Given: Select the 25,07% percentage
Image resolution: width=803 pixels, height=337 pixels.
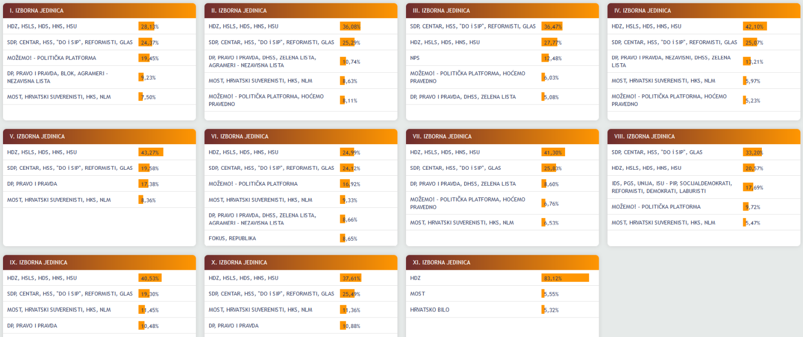Looking at the screenshot, I should click(754, 43).
